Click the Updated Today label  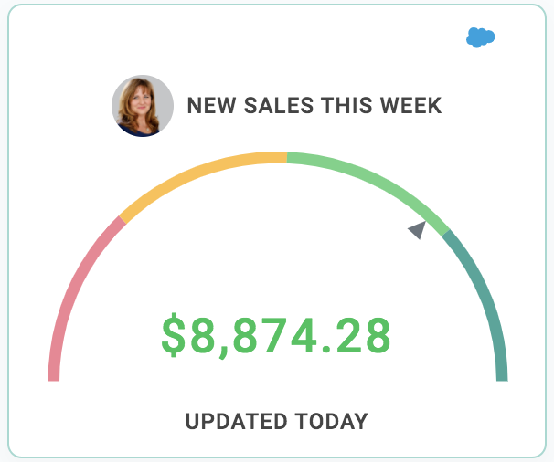(277, 421)
